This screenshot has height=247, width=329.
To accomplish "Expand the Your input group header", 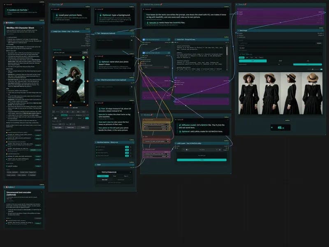I will coord(93,5).
